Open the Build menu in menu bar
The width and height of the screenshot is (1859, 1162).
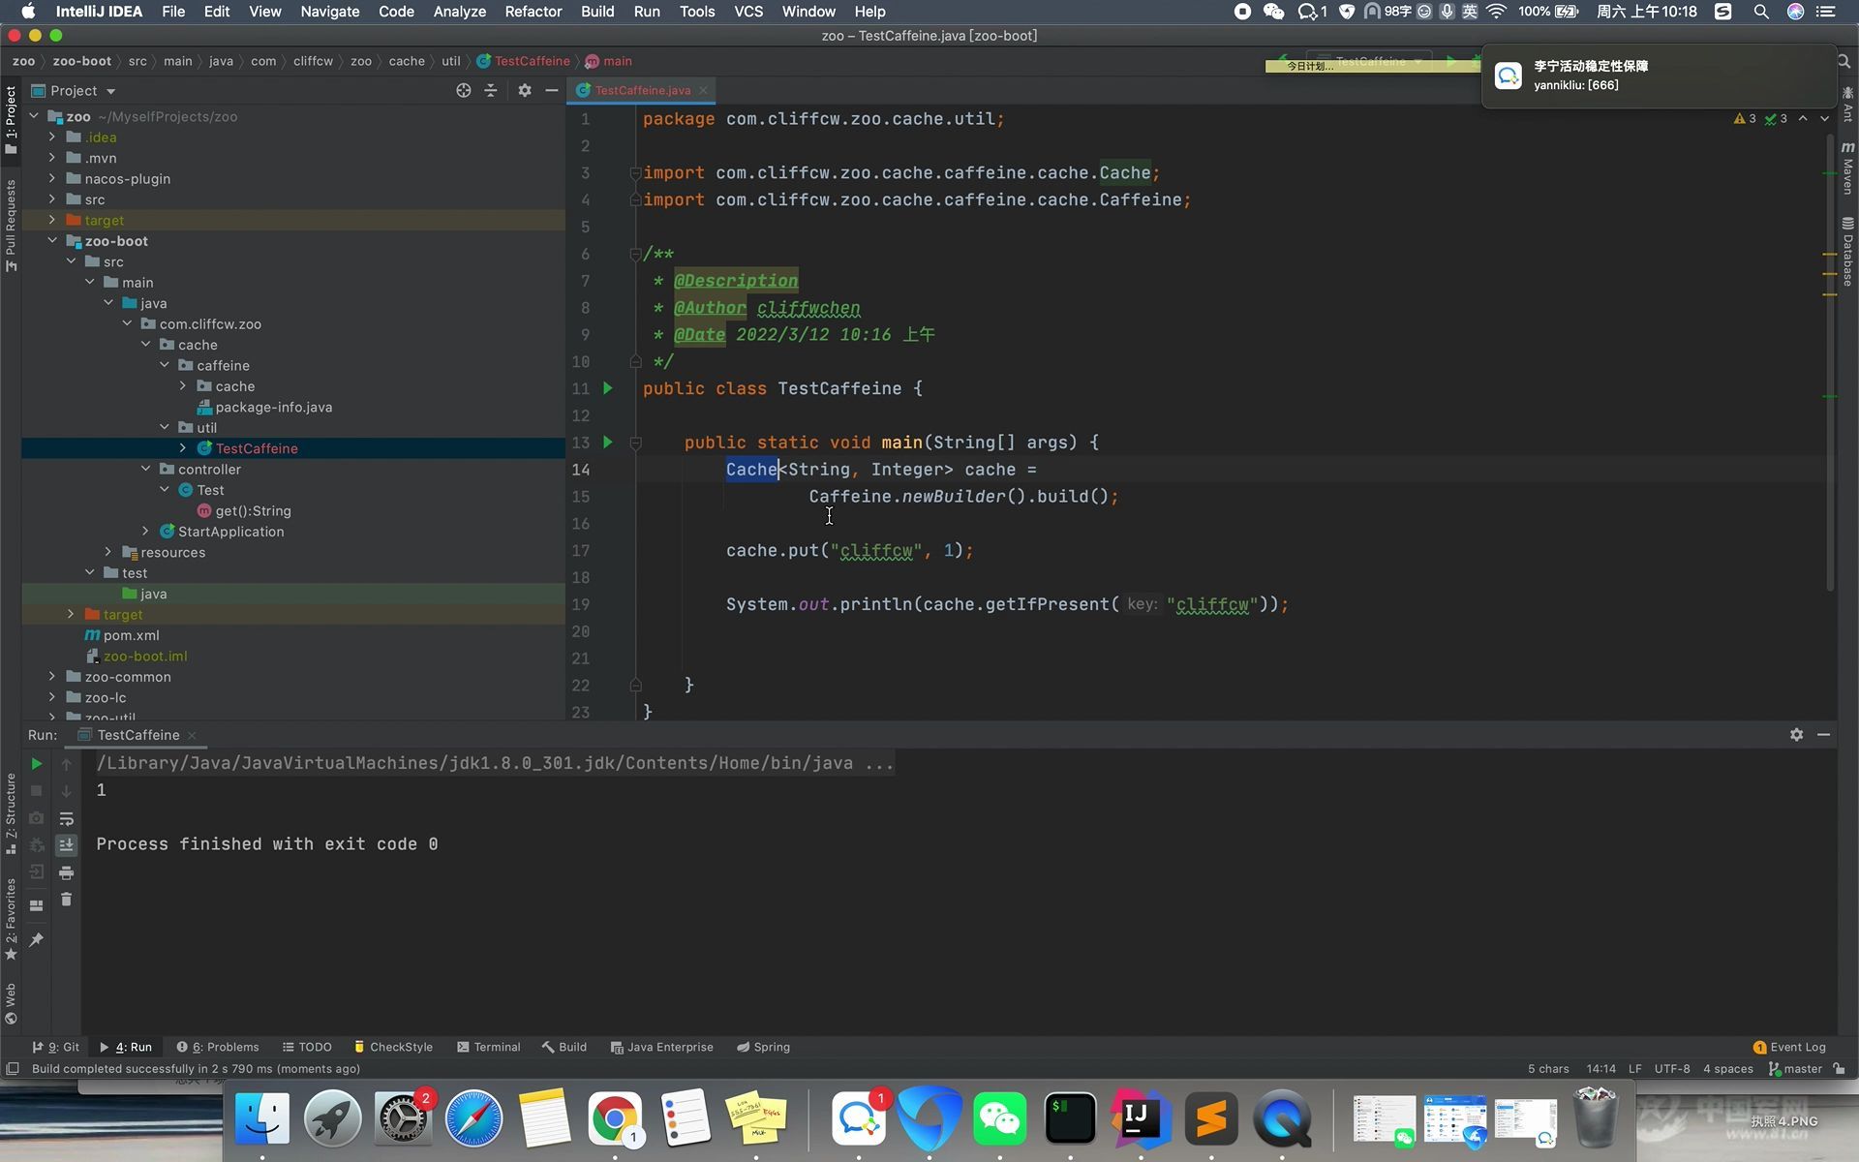coord(597,11)
